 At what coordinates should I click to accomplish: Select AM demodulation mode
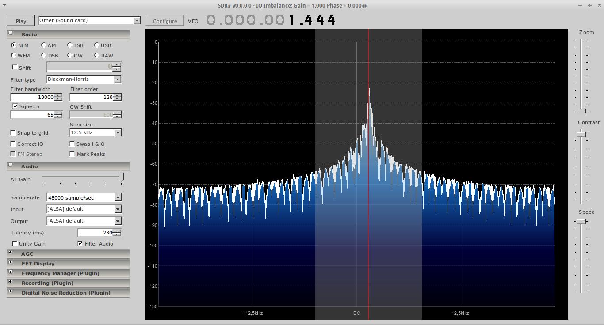[x=43, y=45]
